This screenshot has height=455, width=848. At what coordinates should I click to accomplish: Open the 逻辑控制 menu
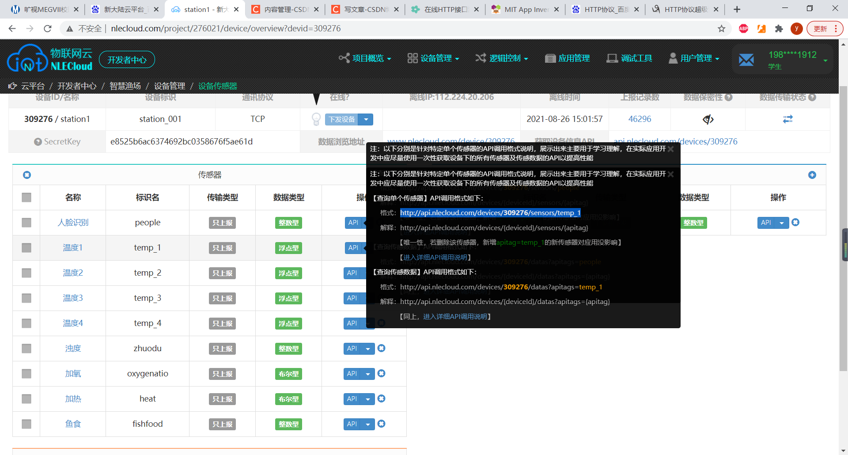[502, 58]
